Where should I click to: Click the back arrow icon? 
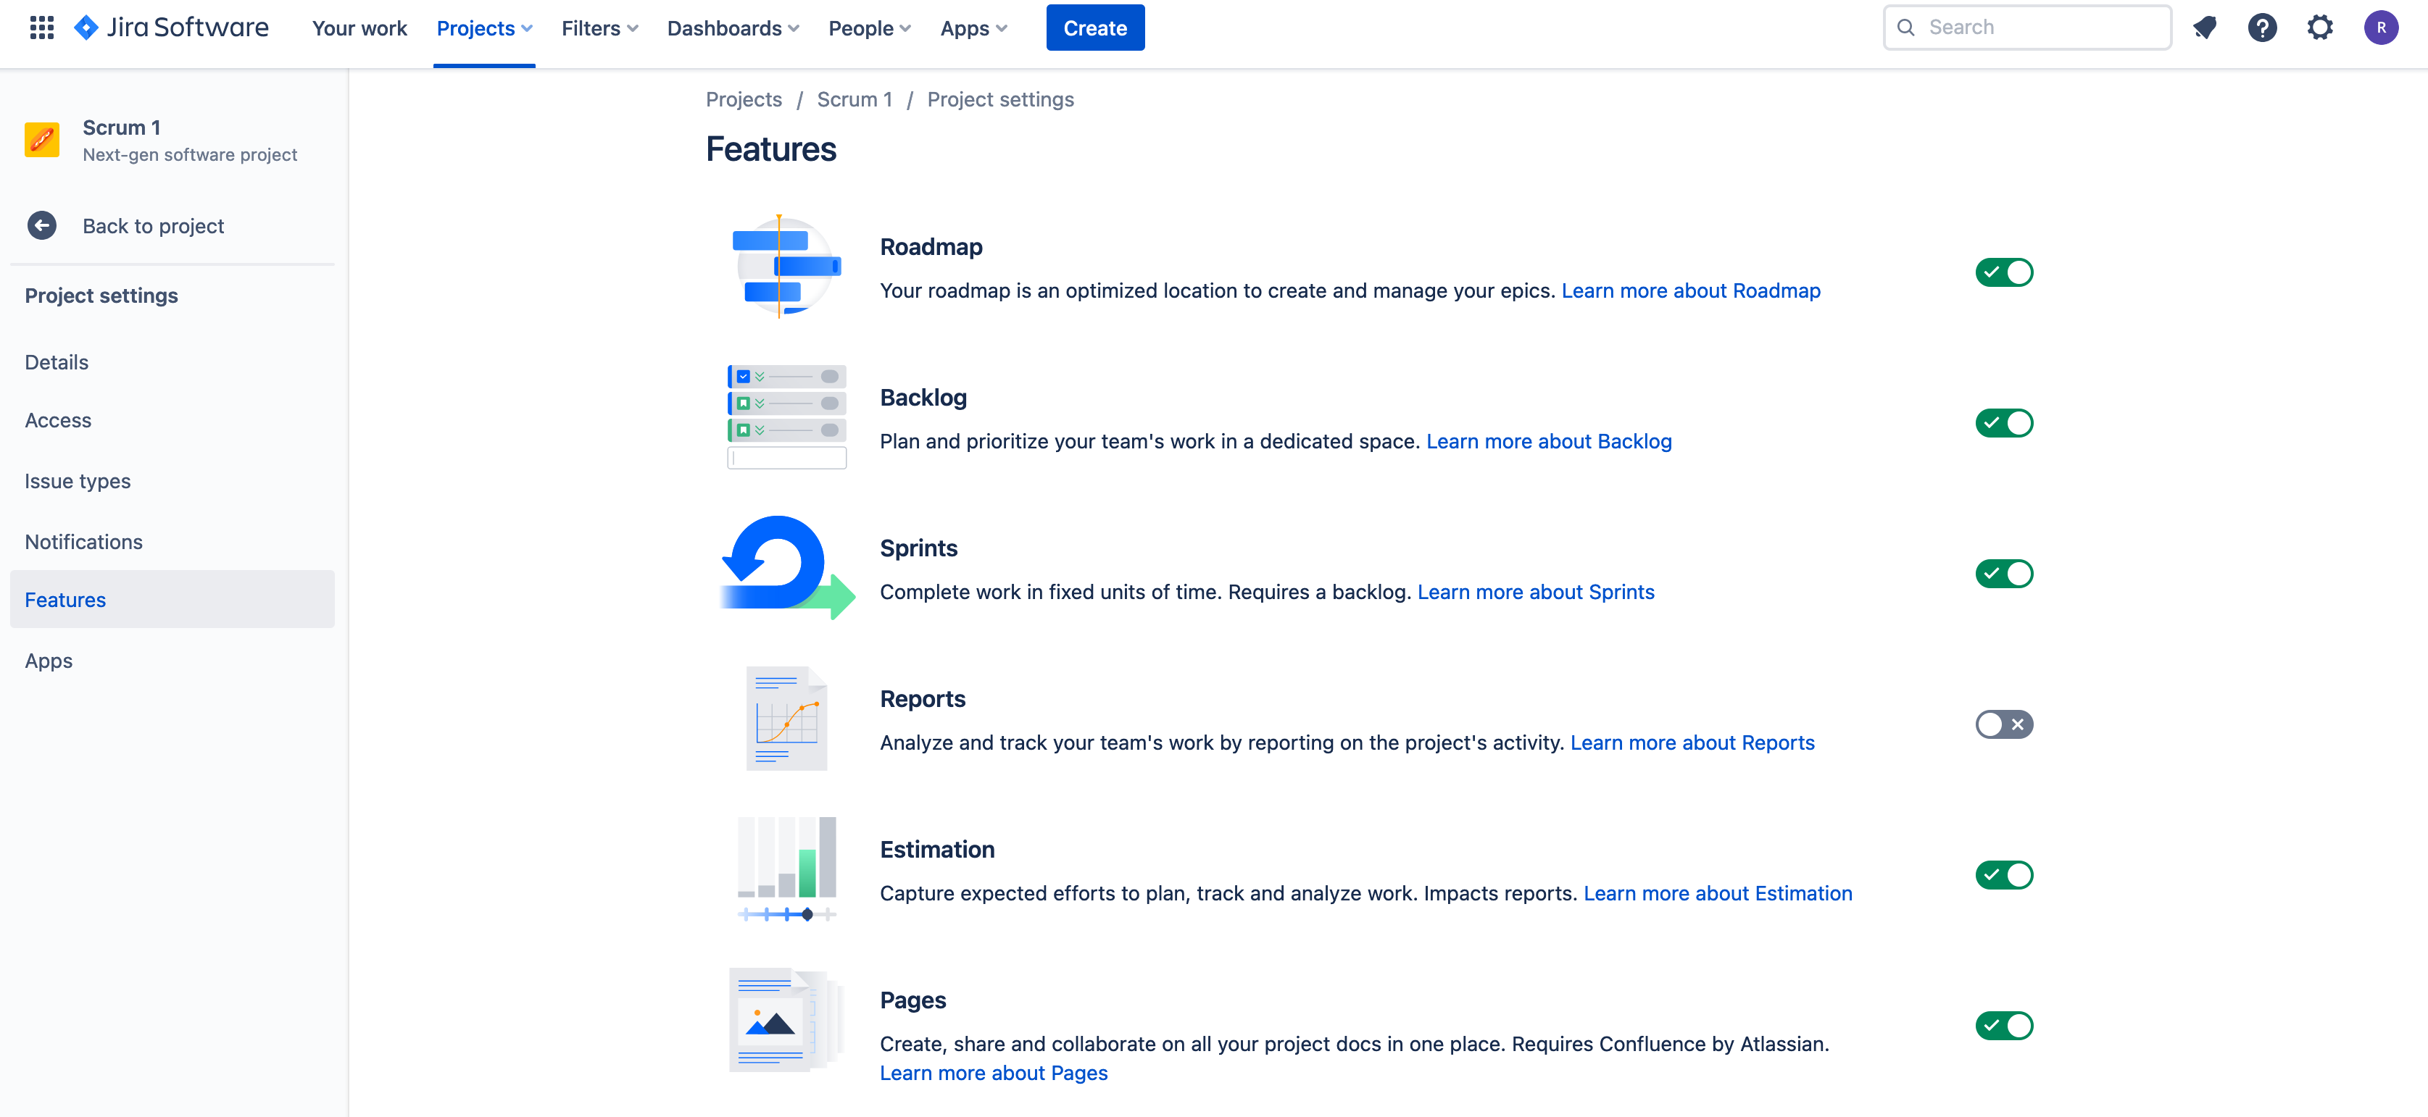click(x=41, y=225)
